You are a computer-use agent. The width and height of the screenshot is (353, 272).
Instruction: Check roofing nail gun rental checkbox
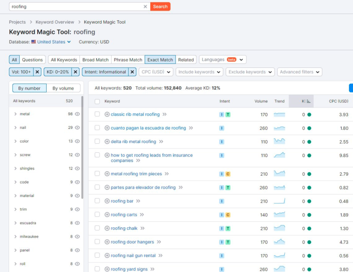coord(97,255)
